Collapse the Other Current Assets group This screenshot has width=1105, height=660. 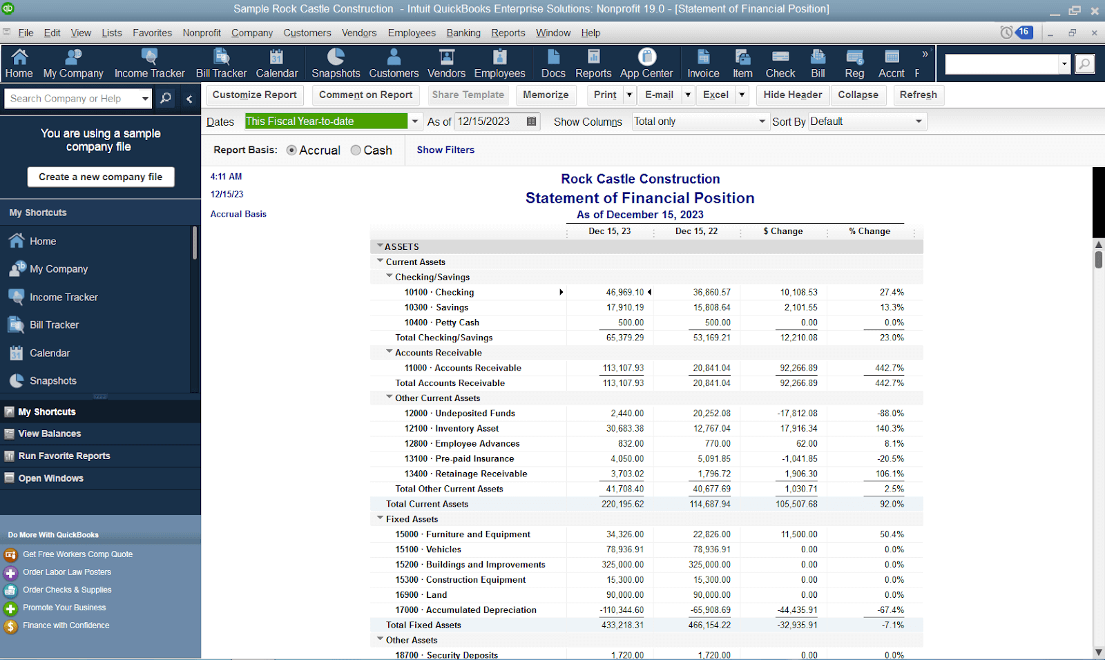390,398
